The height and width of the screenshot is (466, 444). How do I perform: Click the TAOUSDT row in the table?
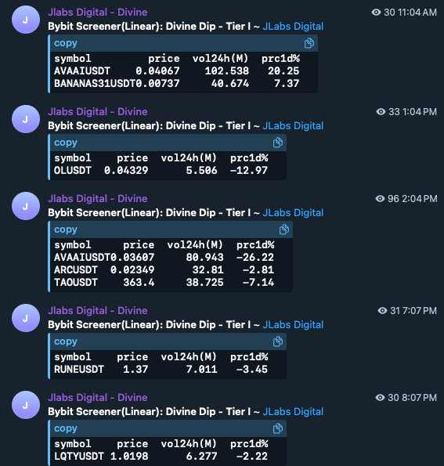[x=164, y=282]
